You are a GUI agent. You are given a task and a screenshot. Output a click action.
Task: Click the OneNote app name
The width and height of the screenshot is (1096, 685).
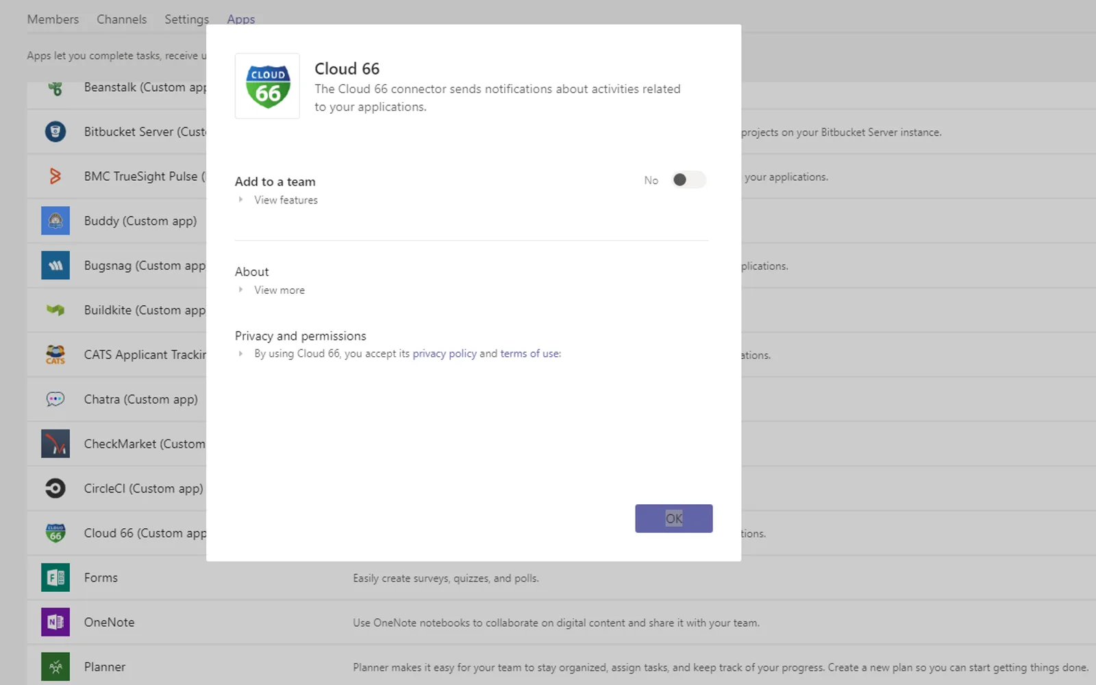pos(109,622)
